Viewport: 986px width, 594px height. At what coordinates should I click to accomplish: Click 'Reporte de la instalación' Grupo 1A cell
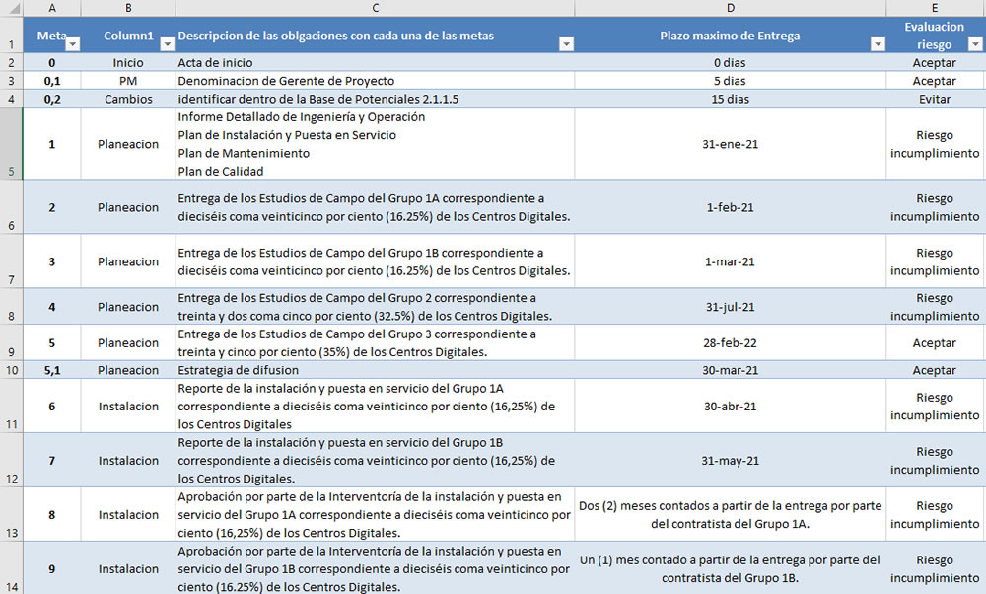pos(375,406)
